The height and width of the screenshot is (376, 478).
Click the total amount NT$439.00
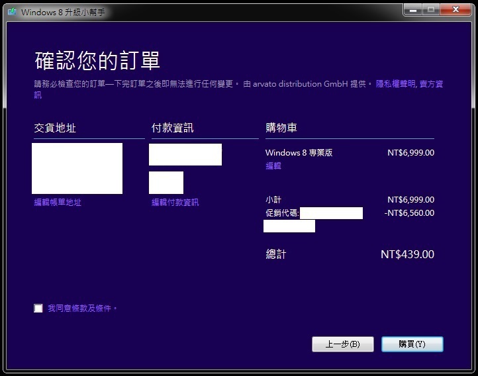(407, 254)
